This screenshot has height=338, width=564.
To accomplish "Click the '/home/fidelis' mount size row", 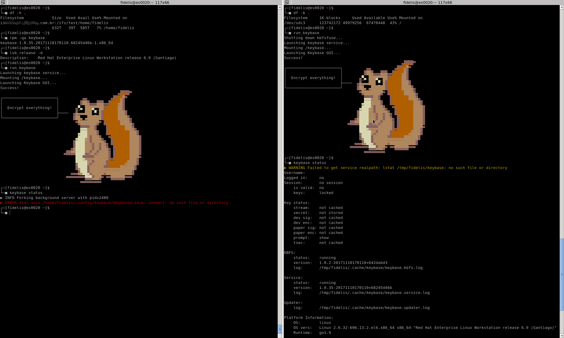I will (x=93, y=28).
